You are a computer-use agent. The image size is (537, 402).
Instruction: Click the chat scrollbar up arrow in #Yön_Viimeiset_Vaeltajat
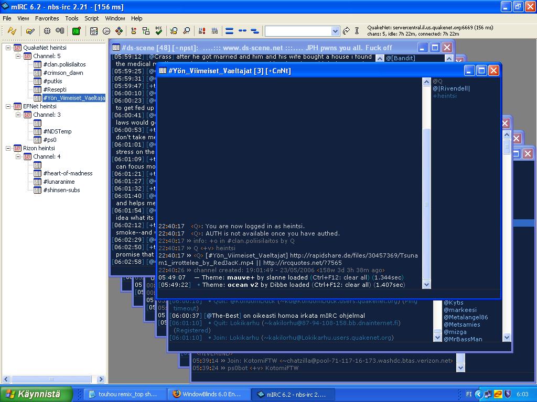(426, 82)
